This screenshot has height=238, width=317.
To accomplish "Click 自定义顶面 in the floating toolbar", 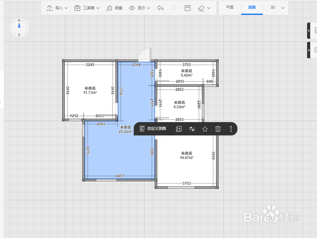I will coord(157,129).
